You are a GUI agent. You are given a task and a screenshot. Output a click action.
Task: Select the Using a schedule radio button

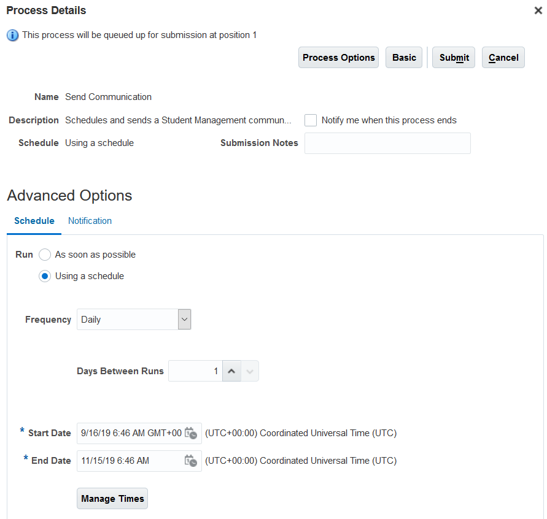tap(44, 276)
